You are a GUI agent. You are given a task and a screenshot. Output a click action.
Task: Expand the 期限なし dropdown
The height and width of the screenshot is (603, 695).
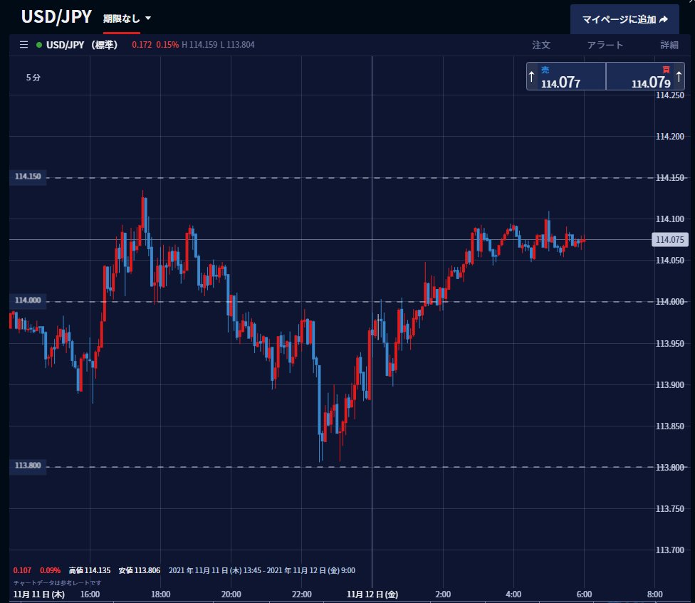[127, 19]
